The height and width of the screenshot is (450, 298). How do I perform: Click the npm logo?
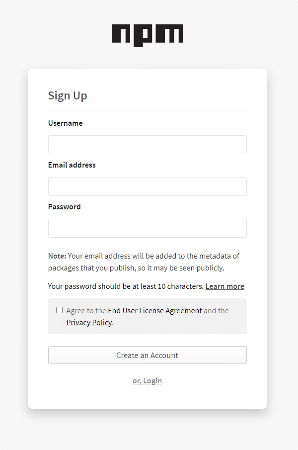[x=148, y=35]
